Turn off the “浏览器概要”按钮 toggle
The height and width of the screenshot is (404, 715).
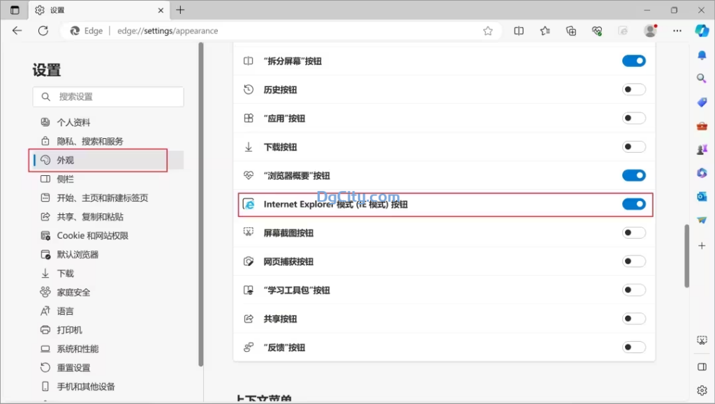point(634,175)
